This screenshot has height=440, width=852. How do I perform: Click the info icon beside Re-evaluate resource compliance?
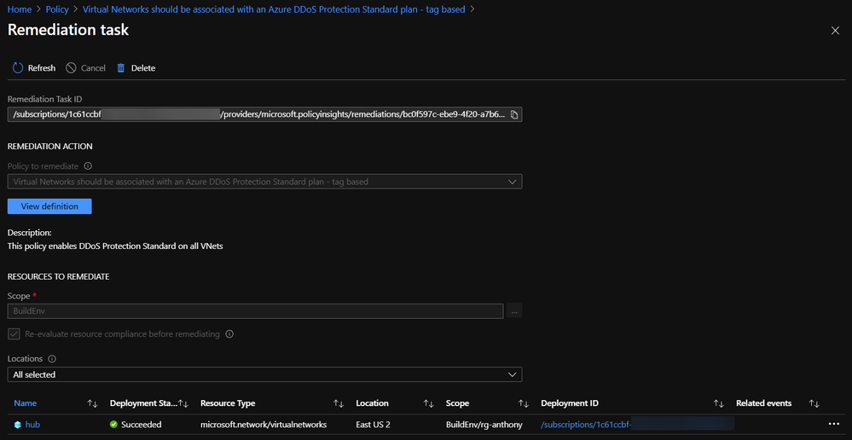coord(229,334)
